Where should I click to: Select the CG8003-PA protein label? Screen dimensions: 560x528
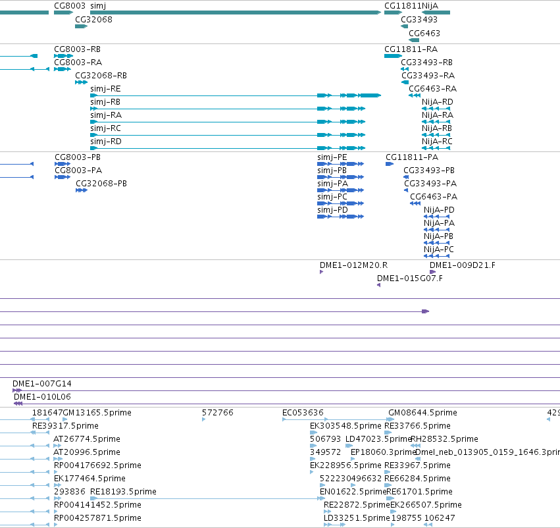[78, 171]
